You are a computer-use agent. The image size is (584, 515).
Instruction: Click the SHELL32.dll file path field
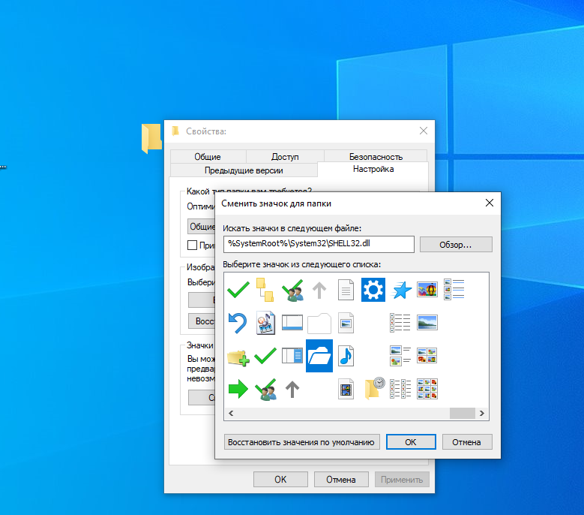tap(319, 244)
